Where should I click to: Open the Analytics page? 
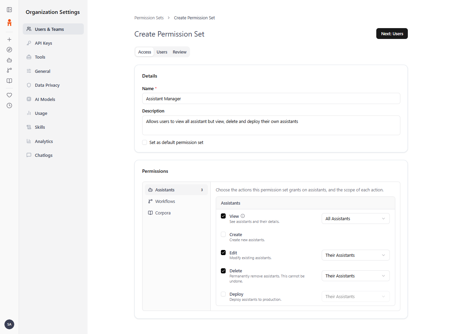pyautogui.click(x=53, y=141)
